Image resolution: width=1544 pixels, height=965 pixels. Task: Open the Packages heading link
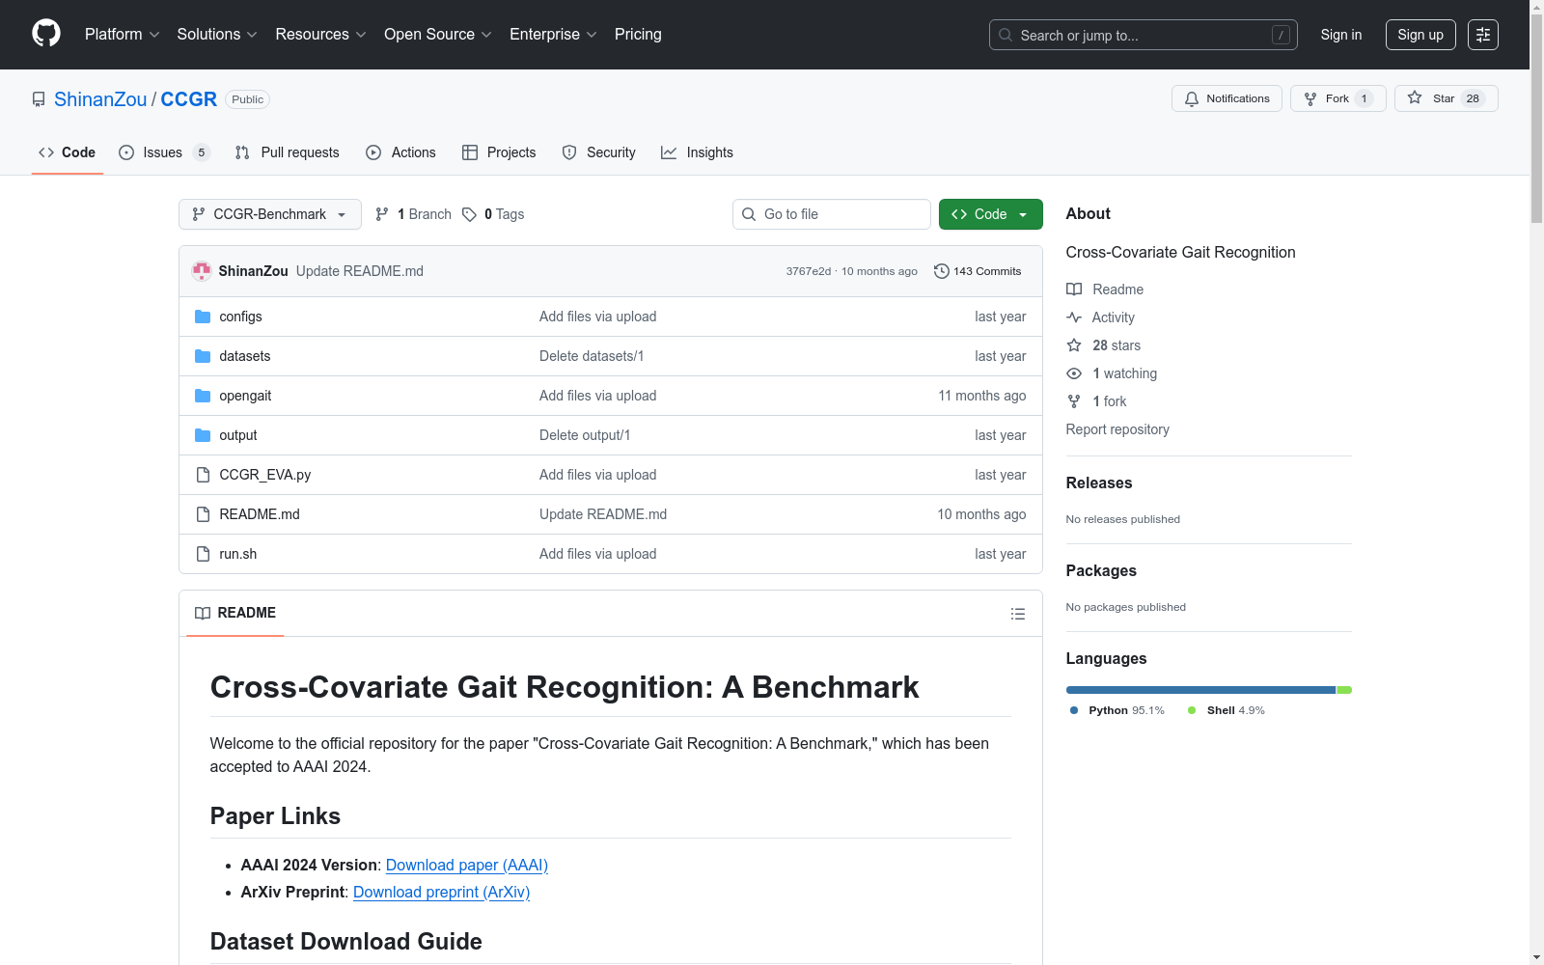1101,570
